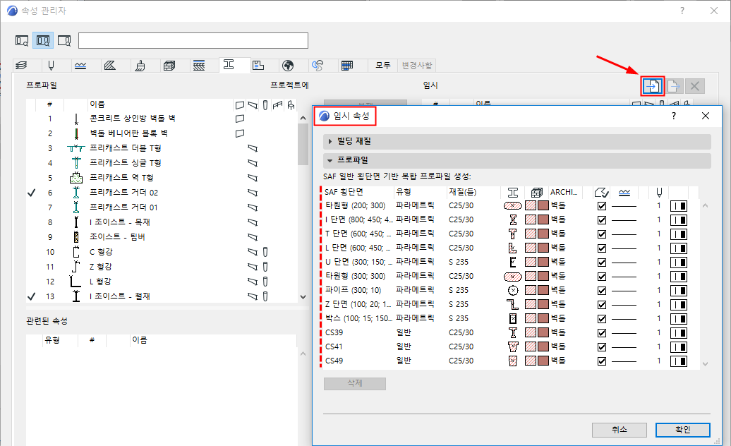The height and width of the screenshot is (446, 731).
Task: Switch to the 모두 tab
Action: point(382,65)
